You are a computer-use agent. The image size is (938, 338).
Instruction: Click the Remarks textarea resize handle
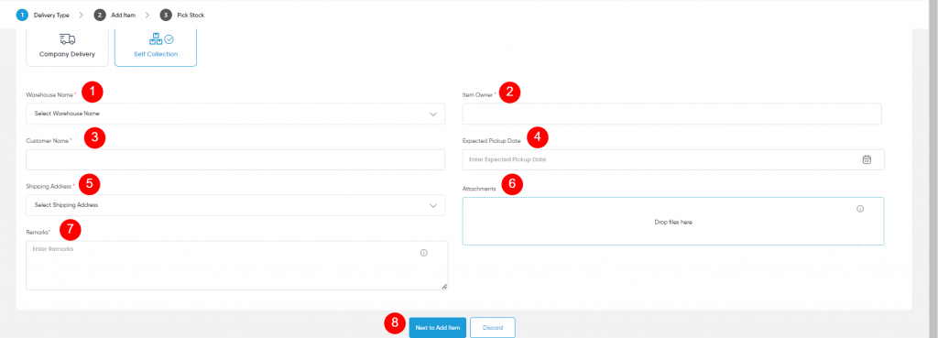coord(444,287)
